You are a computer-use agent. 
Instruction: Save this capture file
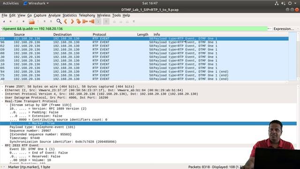38,22
